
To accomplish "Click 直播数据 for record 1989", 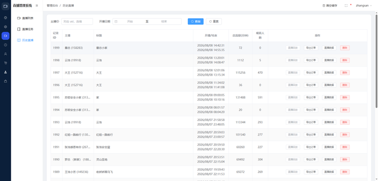I will pos(329,172).
